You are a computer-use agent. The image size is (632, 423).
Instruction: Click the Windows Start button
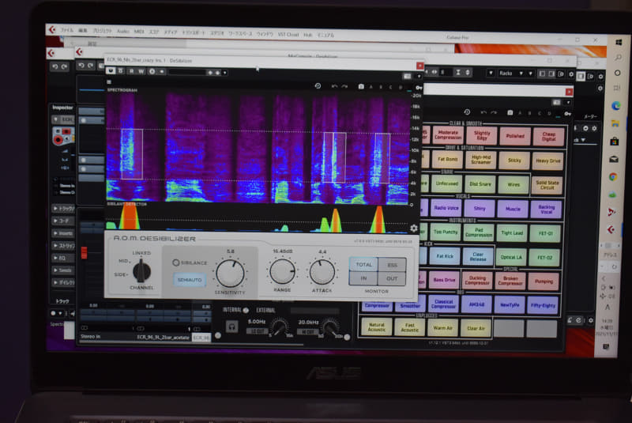619,42
